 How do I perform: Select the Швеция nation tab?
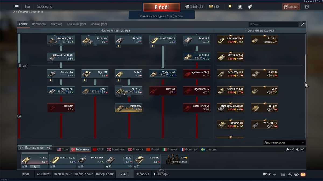(209, 149)
